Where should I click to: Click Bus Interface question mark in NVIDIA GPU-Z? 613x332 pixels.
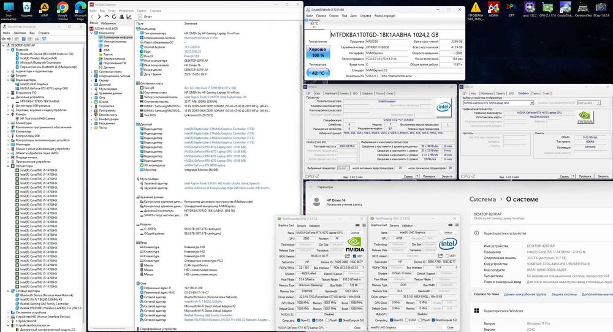(363, 268)
